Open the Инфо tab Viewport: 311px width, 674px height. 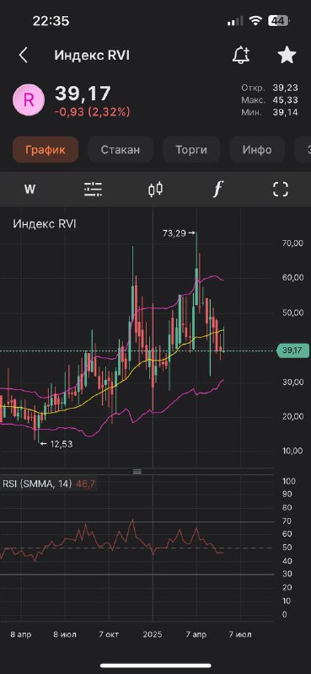257,150
